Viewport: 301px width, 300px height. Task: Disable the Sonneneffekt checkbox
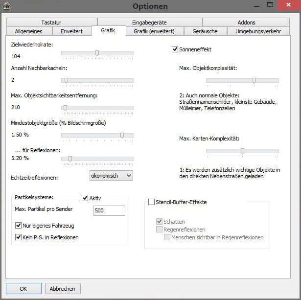point(175,49)
